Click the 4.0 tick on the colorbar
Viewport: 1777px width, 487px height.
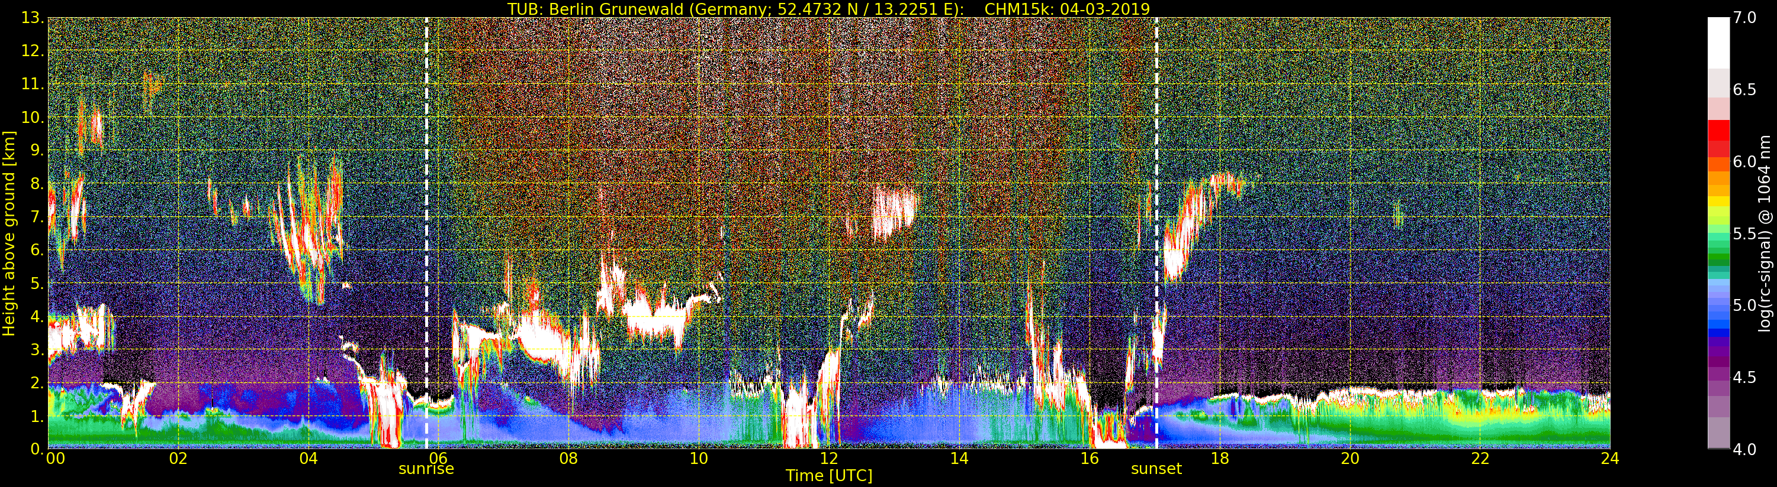coord(1745,450)
